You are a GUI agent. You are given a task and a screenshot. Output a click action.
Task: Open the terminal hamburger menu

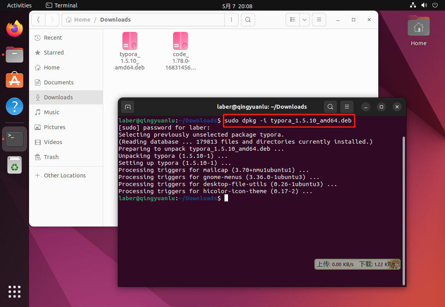point(347,107)
